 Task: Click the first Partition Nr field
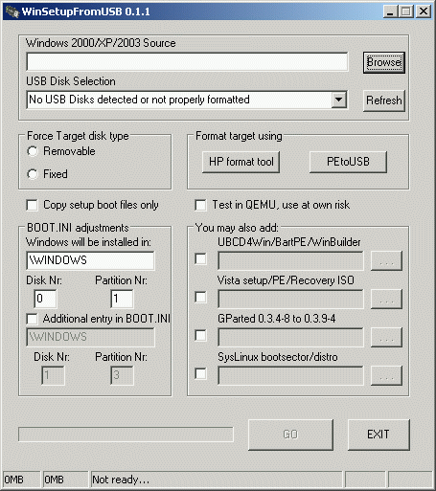[122, 299]
